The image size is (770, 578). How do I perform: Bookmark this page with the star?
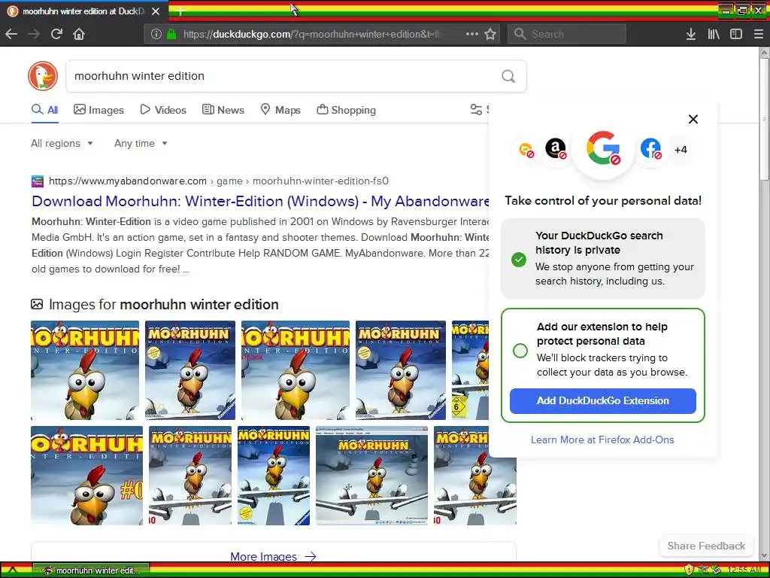[490, 34]
